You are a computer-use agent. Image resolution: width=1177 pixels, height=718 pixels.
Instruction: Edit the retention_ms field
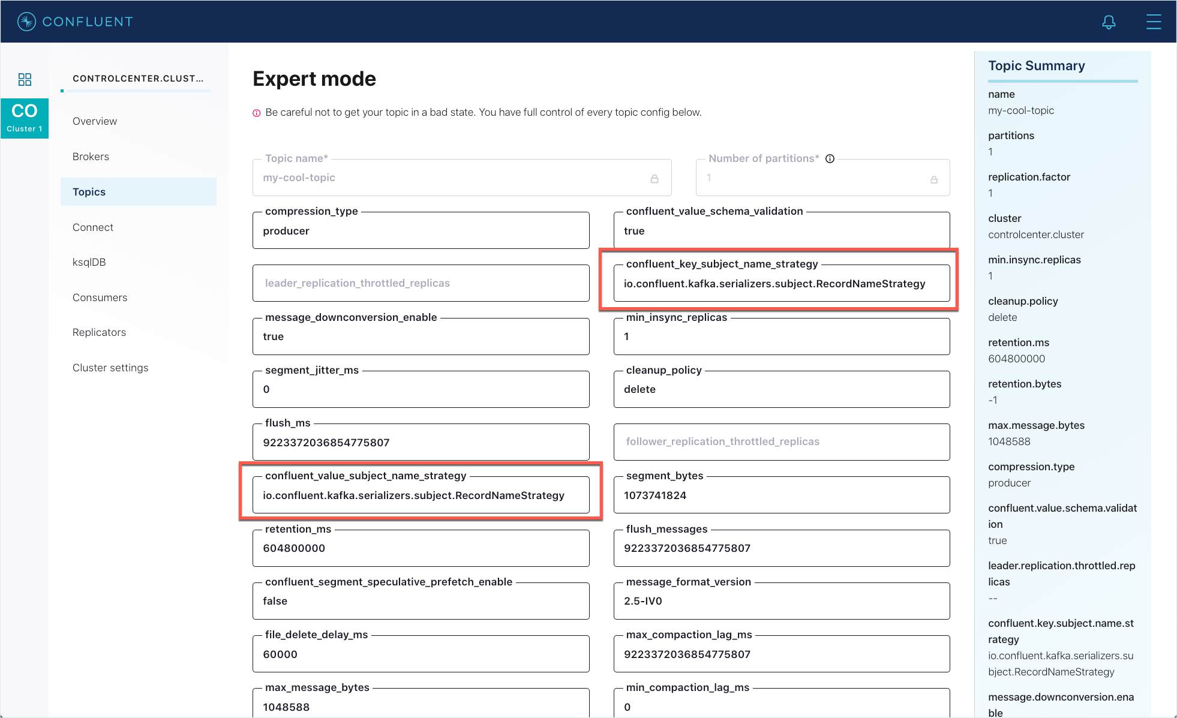pos(421,548)
